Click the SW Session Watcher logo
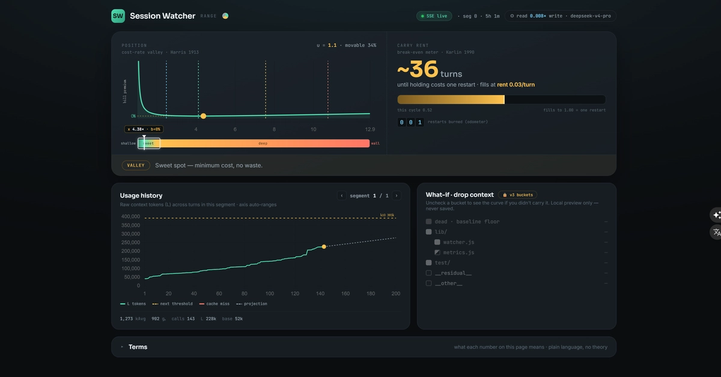Image resolution: width=721 pixels, height=377 pixels. 118,16
